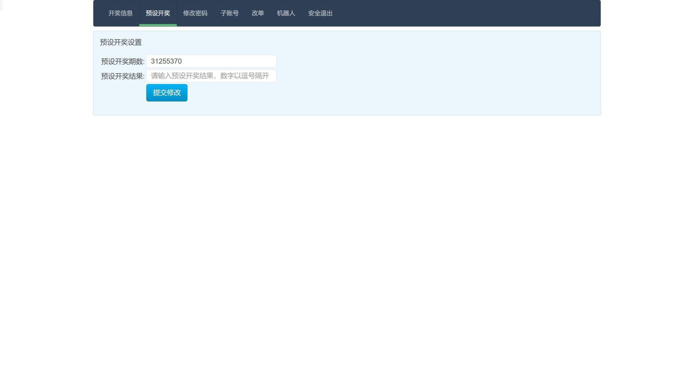Open the 子账号 menu item

(x=229, y=13)
